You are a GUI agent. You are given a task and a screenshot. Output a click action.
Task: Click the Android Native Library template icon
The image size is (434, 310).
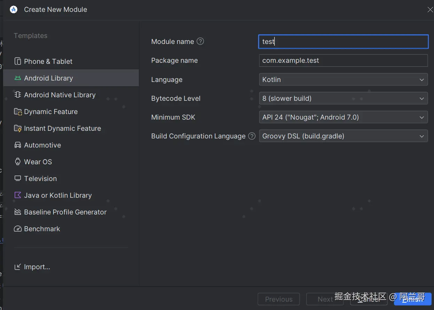pyautogui.click(x=17, y=95)
